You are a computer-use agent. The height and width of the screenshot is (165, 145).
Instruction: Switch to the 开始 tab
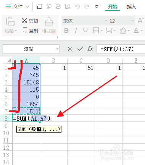113,6
